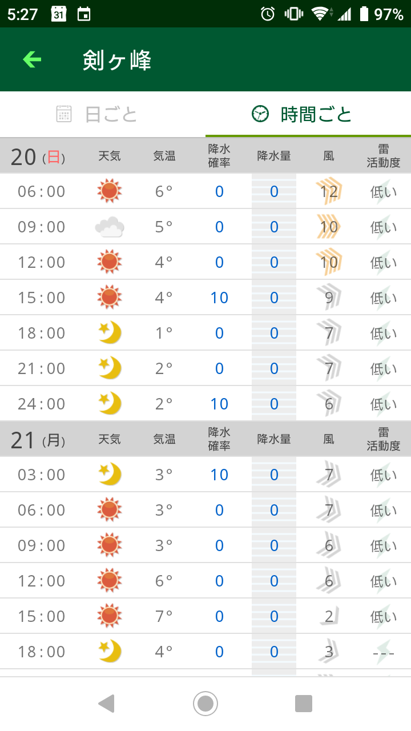Tap the lightning 低い icon at 24:00

383,404
